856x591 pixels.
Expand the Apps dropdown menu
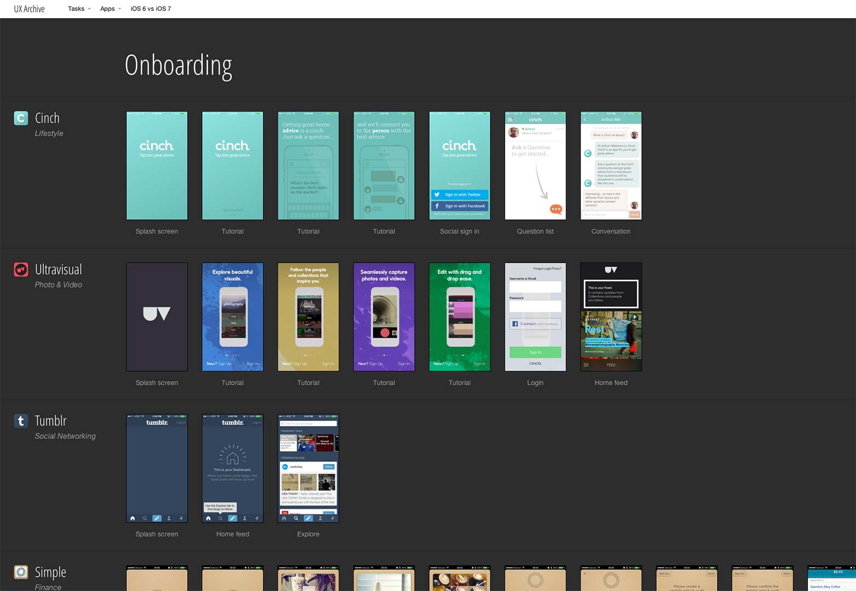[x=111, y=9]
